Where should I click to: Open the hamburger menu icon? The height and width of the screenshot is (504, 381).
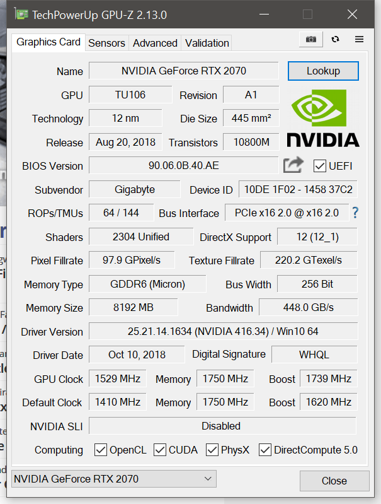(x=359, y=39)
